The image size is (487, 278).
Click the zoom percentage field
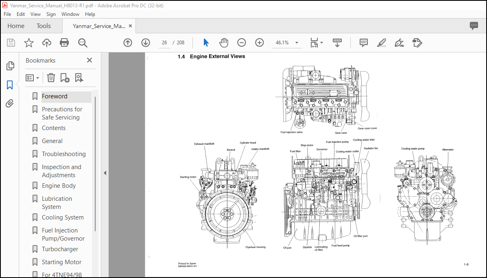click(x=282, y=43)
